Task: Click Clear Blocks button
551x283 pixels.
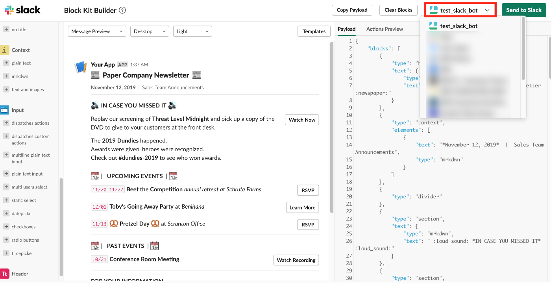Action: point(398,10)
